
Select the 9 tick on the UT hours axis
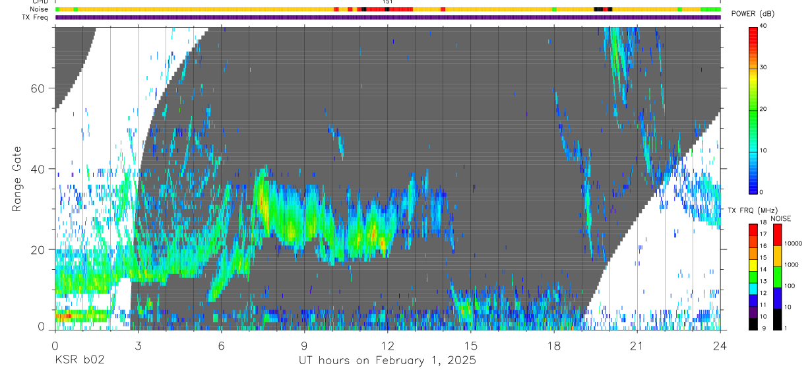pos(304,345)
